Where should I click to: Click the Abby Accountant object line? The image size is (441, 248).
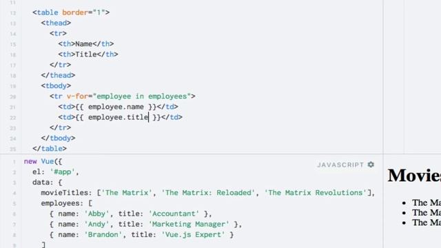tap(131, 214)
